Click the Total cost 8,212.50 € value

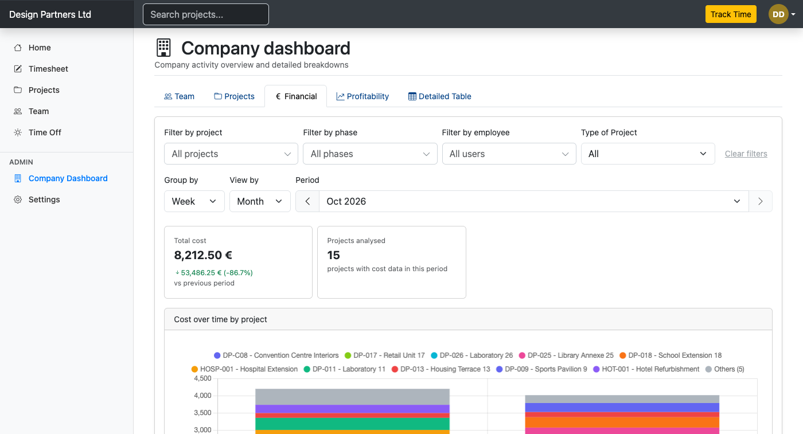tap(203, 255)
